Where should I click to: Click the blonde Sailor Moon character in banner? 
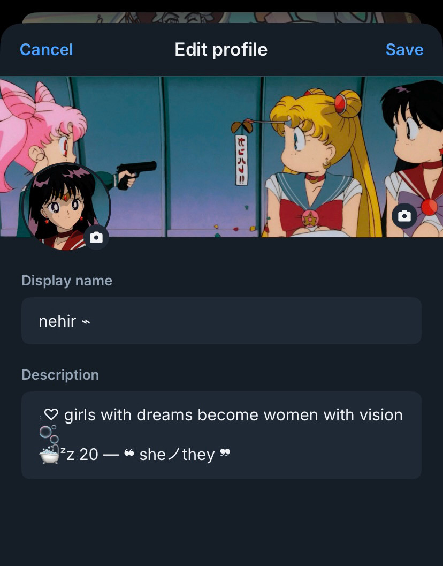click(x=317, y=162)
